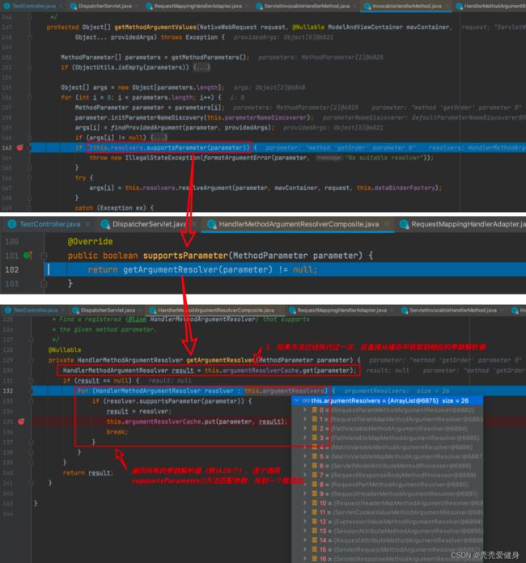Click resolveArgument call on line 167
This screenshot has width=526, height=563.
[205, 188]
